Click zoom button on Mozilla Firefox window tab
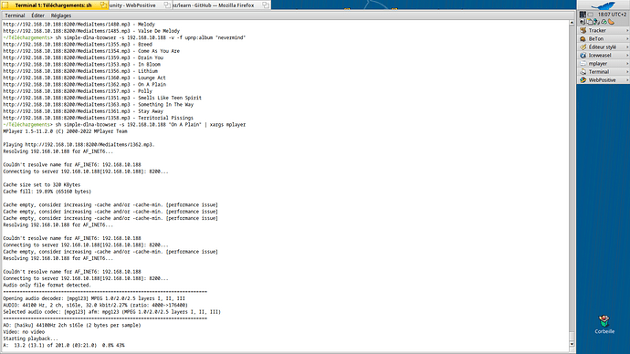Viewport: 630px width, 354px height. 265,5
